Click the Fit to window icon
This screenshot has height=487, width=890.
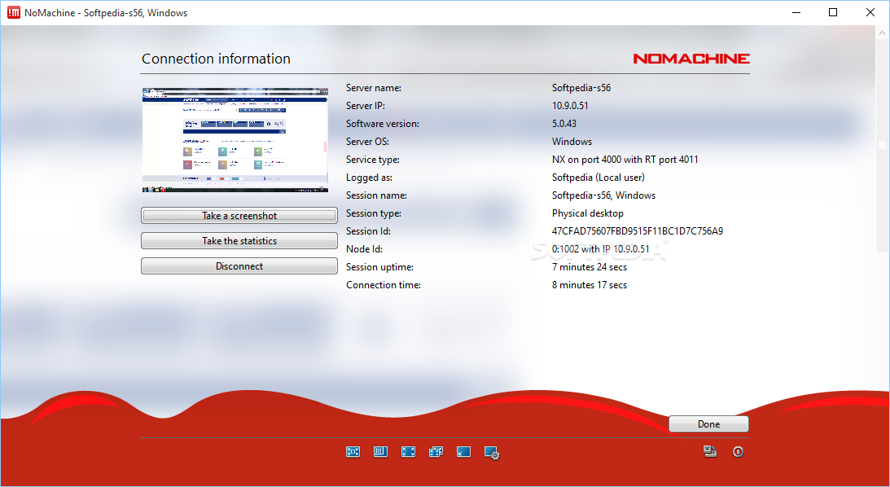click(x=353, y=452)
